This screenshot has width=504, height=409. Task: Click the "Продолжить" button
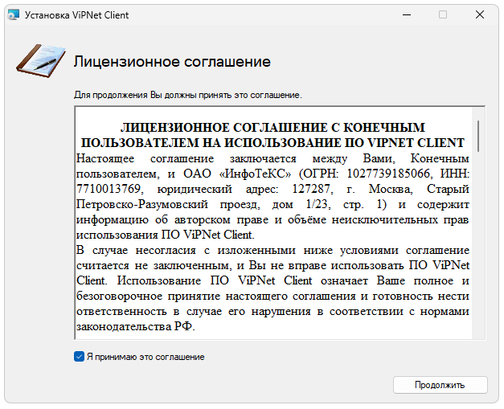(x=440, y=385)
